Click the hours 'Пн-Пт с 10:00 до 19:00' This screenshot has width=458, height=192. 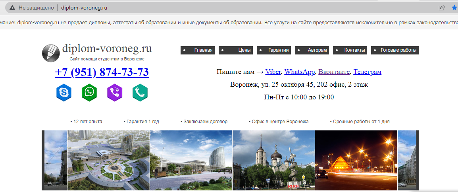point(299,97)
